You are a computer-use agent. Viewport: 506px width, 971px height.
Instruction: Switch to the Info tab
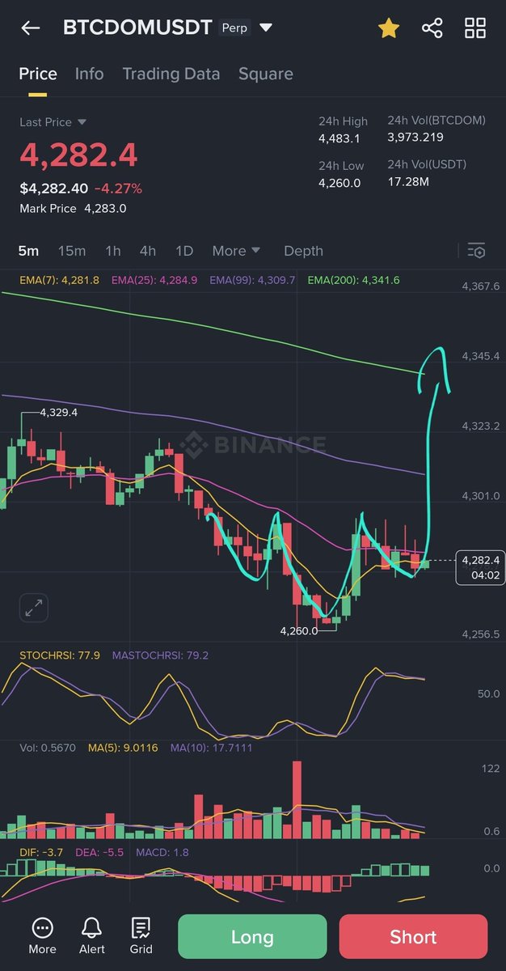[89, 74]
